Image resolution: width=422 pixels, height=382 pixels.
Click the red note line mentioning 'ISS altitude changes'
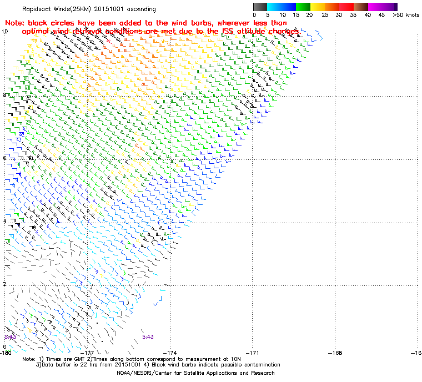161,32
